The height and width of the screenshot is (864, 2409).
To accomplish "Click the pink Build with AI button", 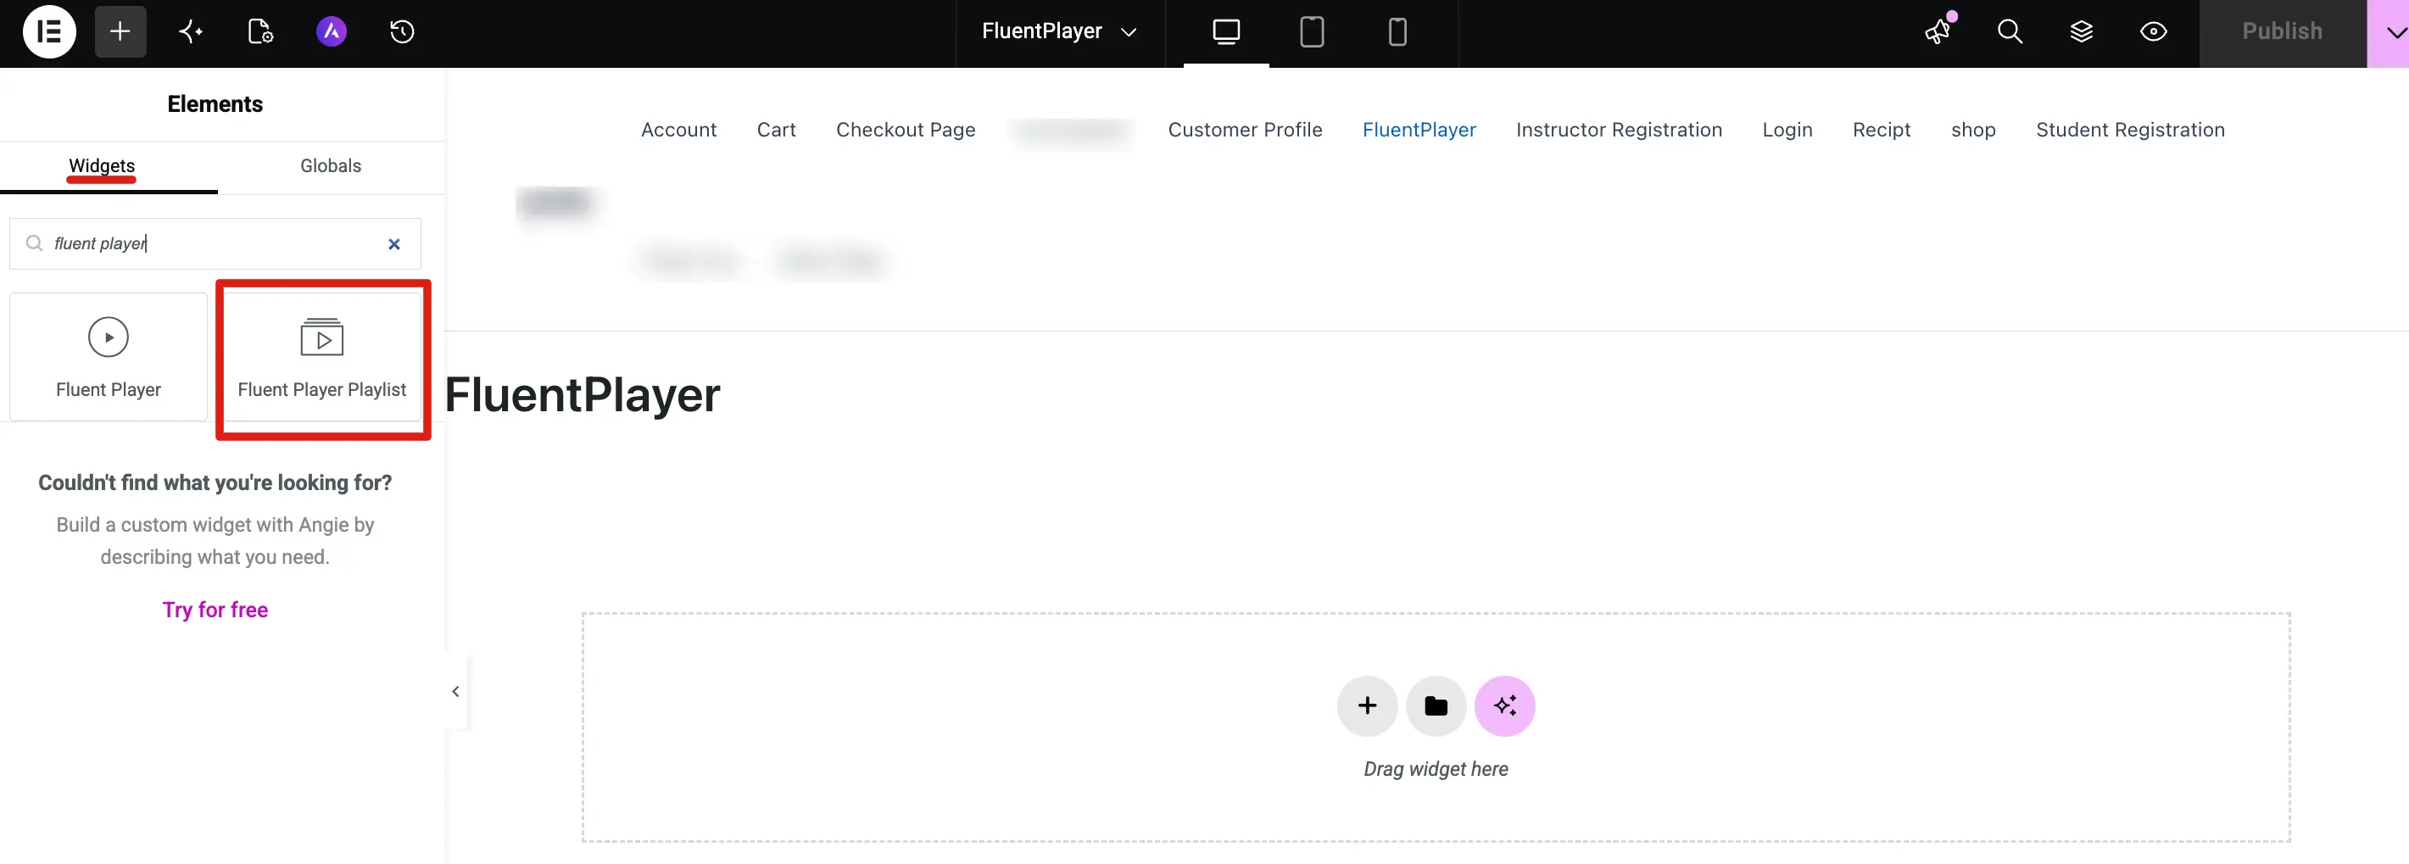I will [x=1505, y=706].
